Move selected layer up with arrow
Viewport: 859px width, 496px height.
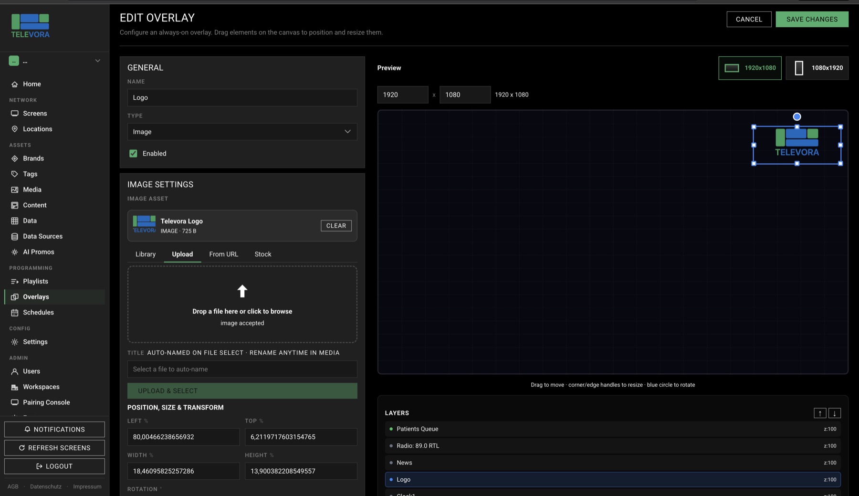(x=820, y=413)
